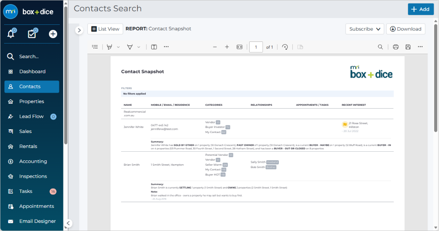Click the MRI logo circle

[10, 12]
